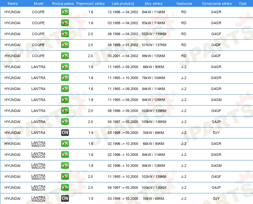Click 76kW / 104KM power cell
The height and width of the screenshot is (204, 253).
coord(153,78)
